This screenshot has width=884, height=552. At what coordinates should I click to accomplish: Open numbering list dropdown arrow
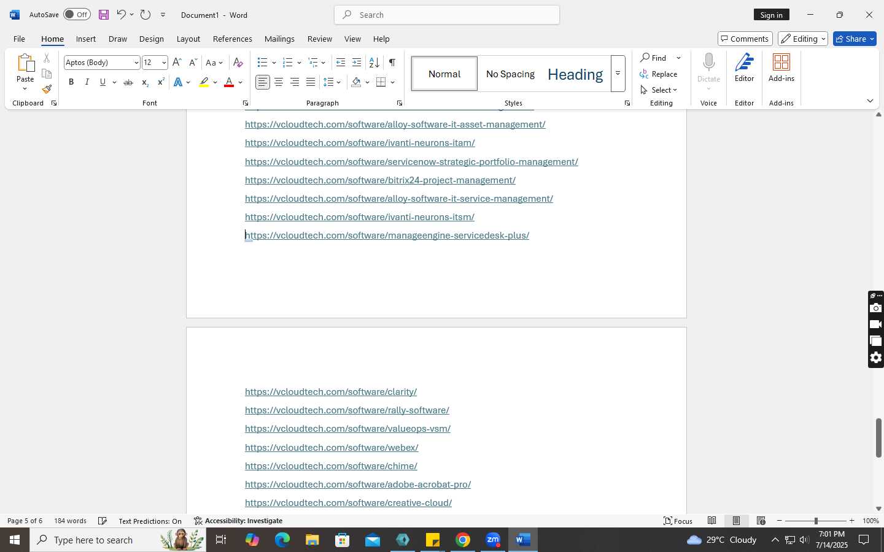(x=299, y=63)
